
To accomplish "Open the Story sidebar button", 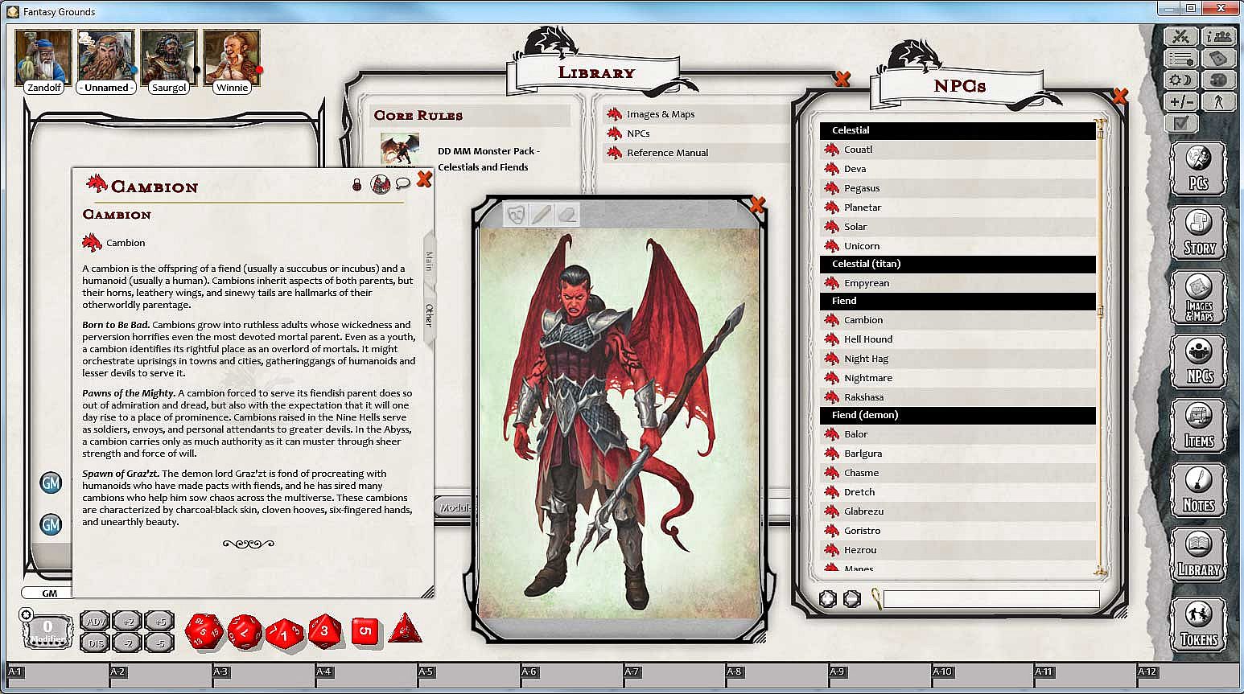I will 1199,233.
